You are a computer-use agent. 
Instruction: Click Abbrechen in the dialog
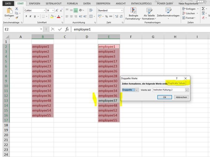[181, 97]
